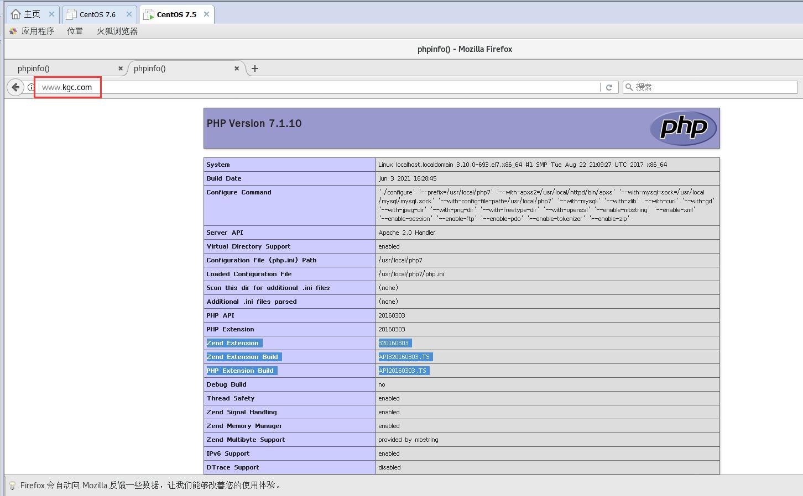
Task: Click highlighted Zend Extension label
Action: (x=233, y=343)
